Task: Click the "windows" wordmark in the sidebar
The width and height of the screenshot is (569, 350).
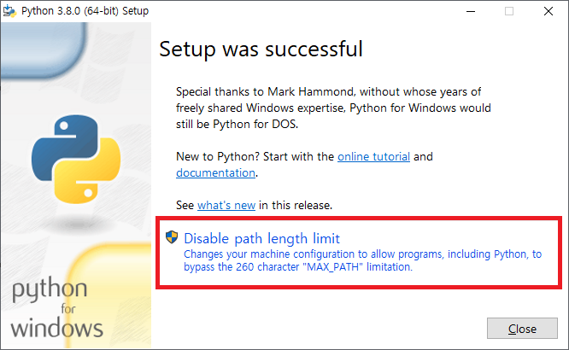Action: (x=56, y=327)
